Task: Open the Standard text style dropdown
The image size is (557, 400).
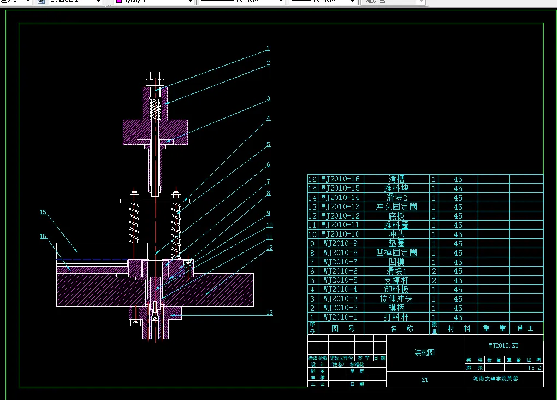Action: (75, 2)
